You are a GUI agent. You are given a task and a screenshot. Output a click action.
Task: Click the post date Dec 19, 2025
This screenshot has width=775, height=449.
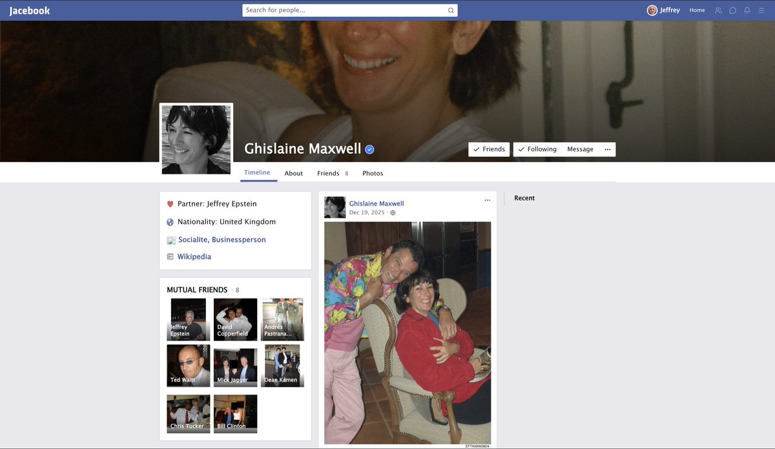pos(367,213)
